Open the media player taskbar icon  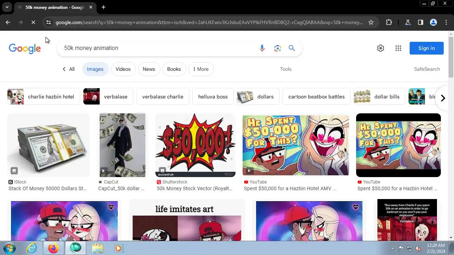(x=118, y=248)
